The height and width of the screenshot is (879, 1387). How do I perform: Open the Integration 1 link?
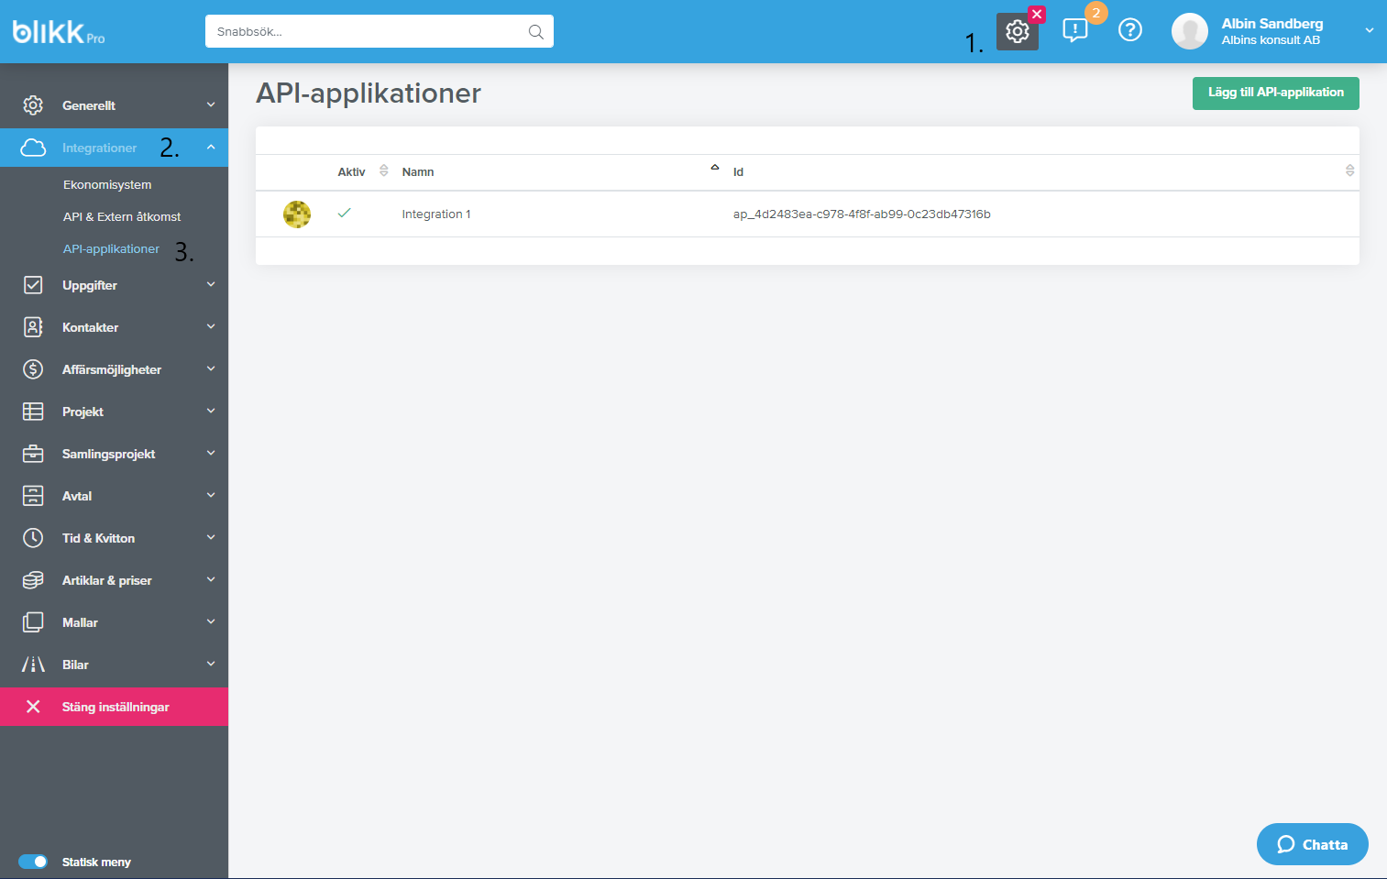pos(436,214)
